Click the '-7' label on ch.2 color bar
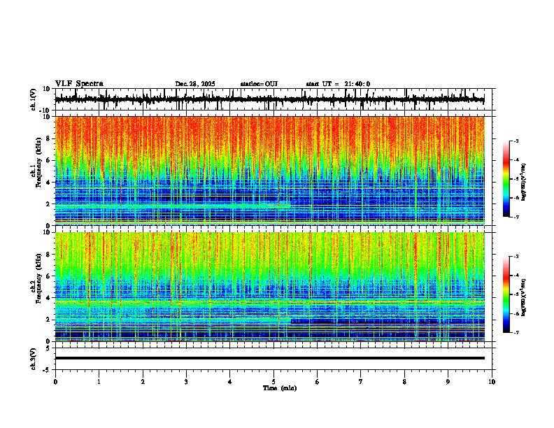Screen dimensions: 554x428 (516, 332)
